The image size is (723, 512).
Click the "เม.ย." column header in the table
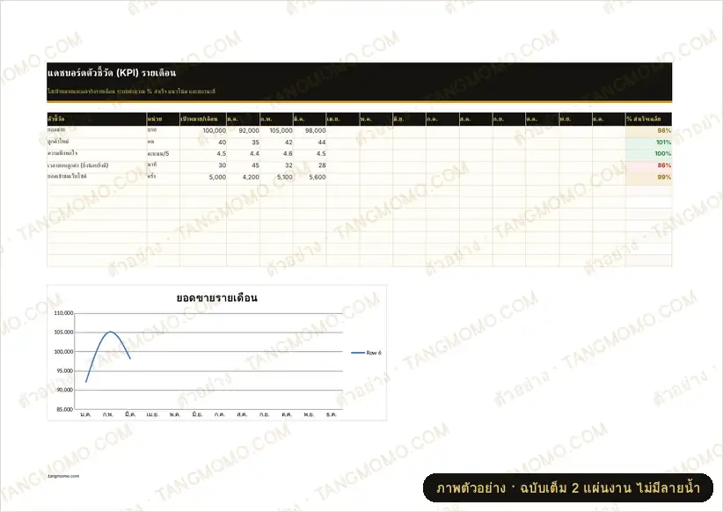point(343,119)
